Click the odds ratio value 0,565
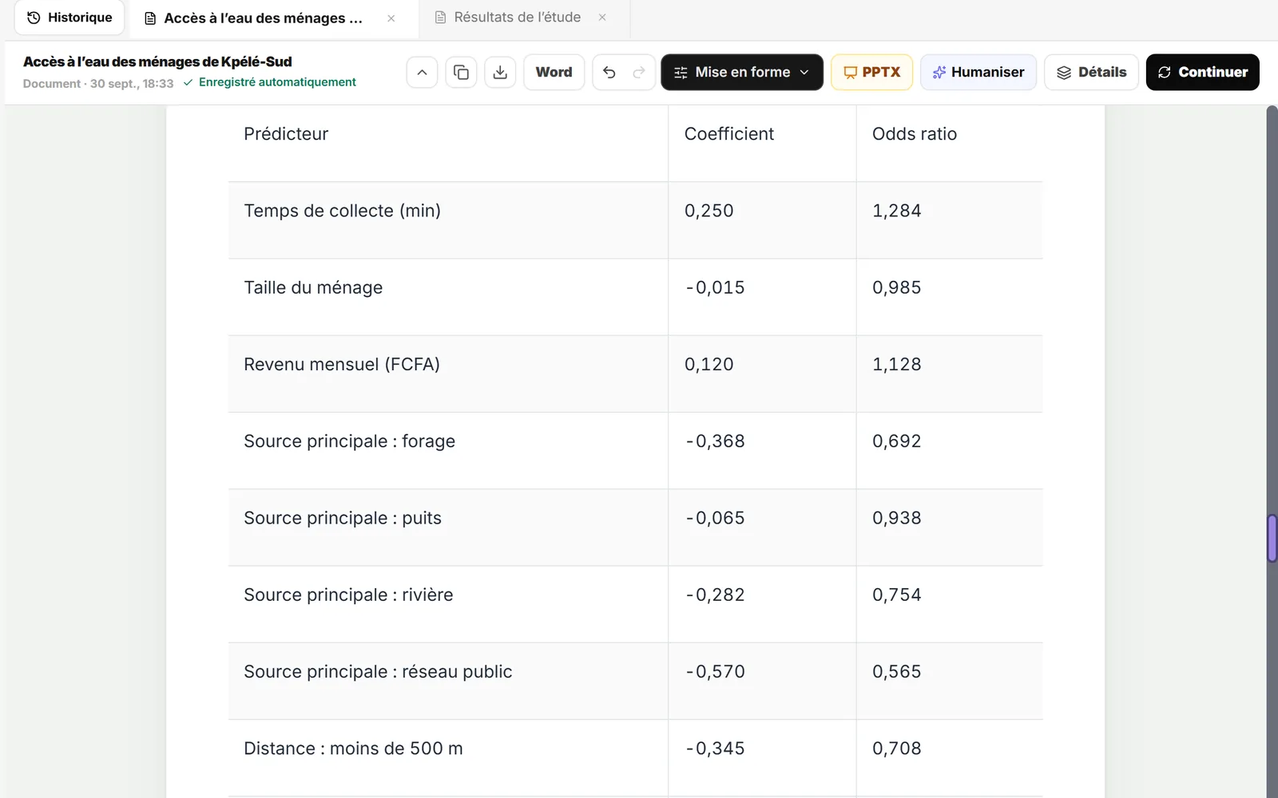 [x=897, y=672]
